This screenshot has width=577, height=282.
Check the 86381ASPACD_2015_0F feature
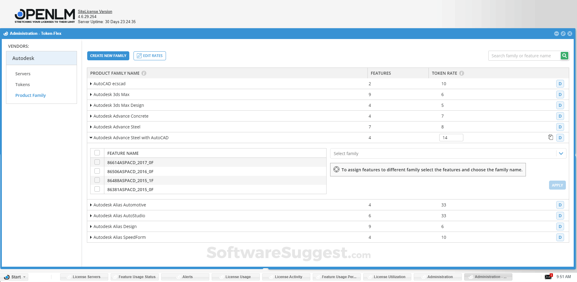[97, 189]
